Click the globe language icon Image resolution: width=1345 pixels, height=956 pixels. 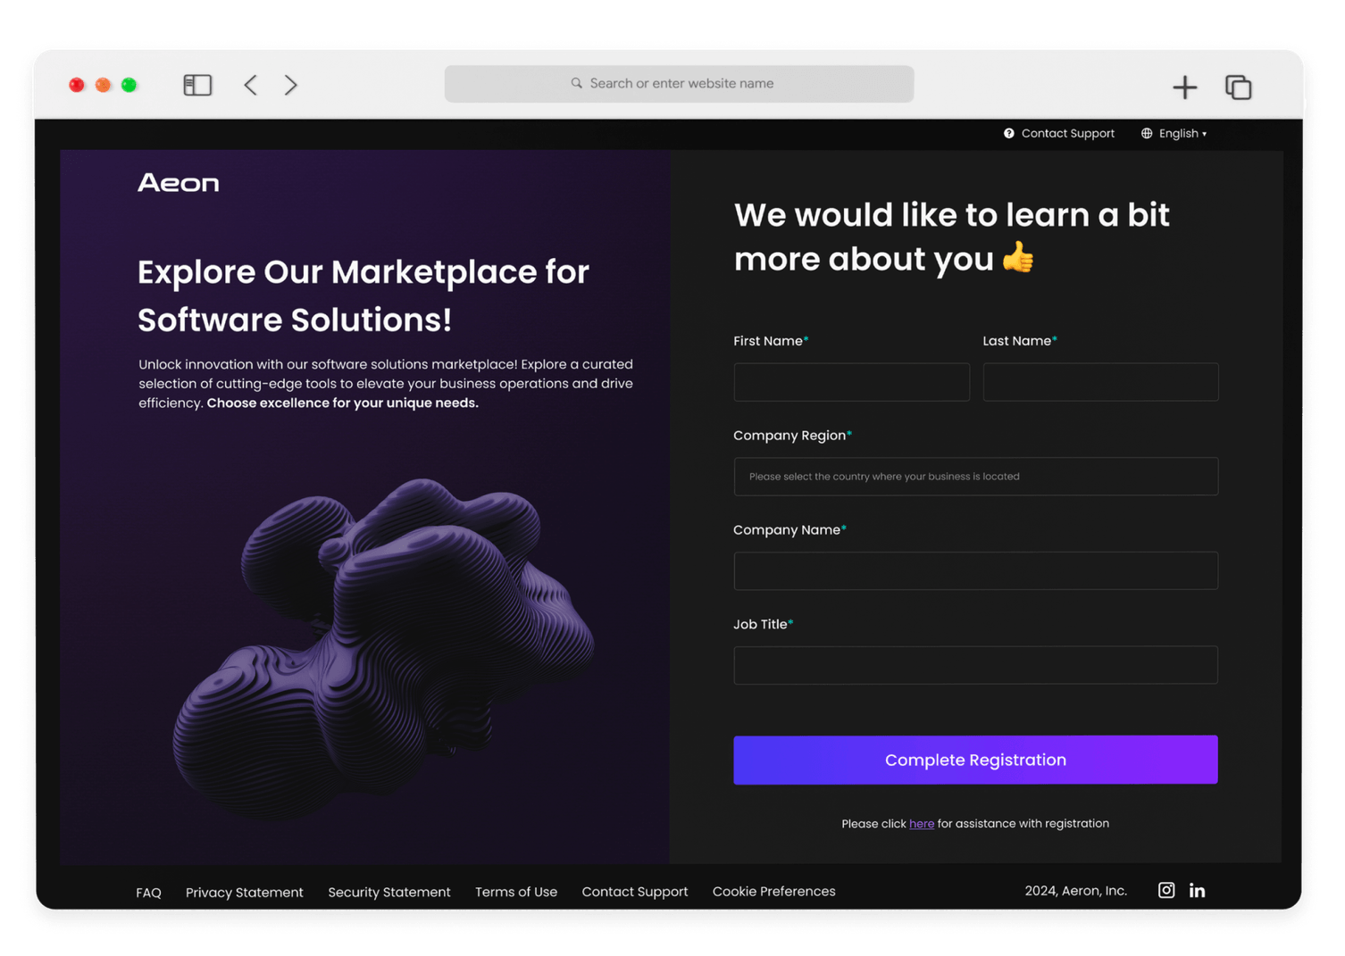(x=1147, y=134)
